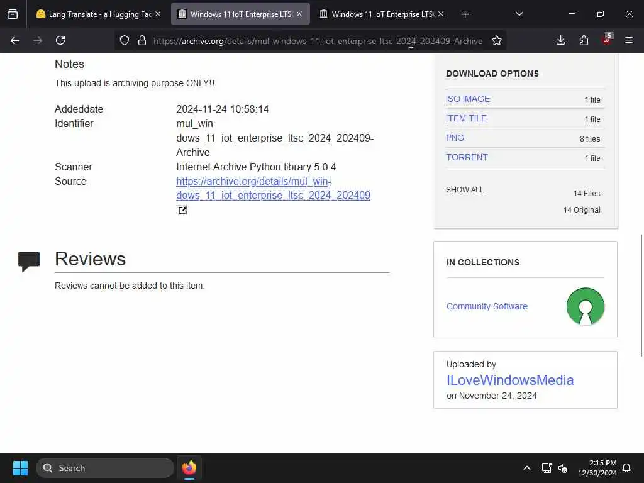Click the '8 files' count beside PNG

(x=590, y=139)
